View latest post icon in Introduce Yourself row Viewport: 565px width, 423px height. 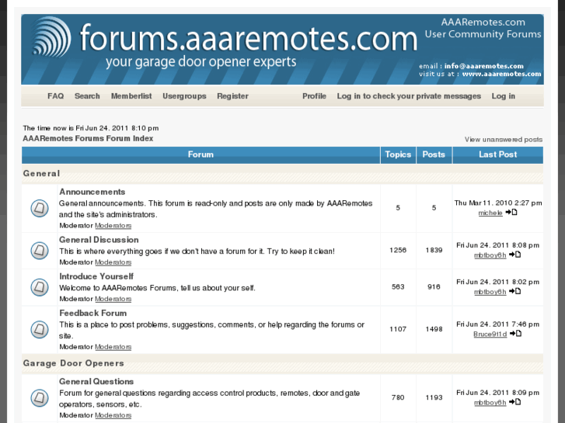click(x=515, y=291)
